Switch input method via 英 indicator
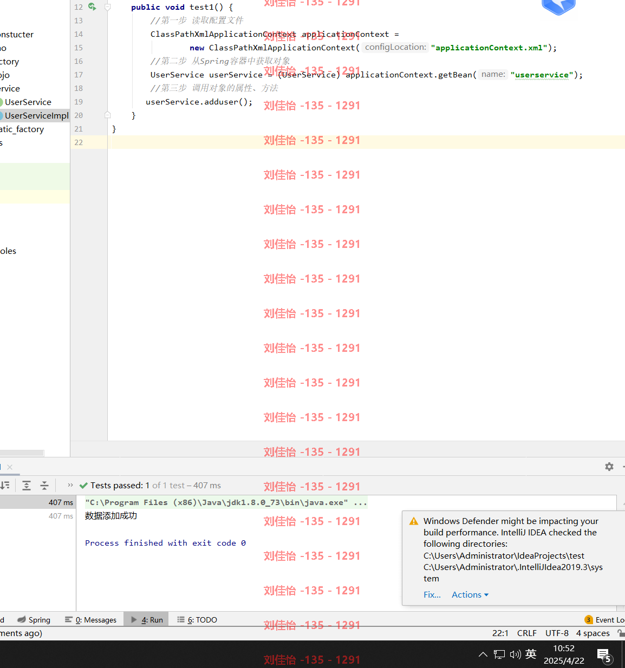Image resolution: width=625 pixels, height=668 pixels. [531, 654]
